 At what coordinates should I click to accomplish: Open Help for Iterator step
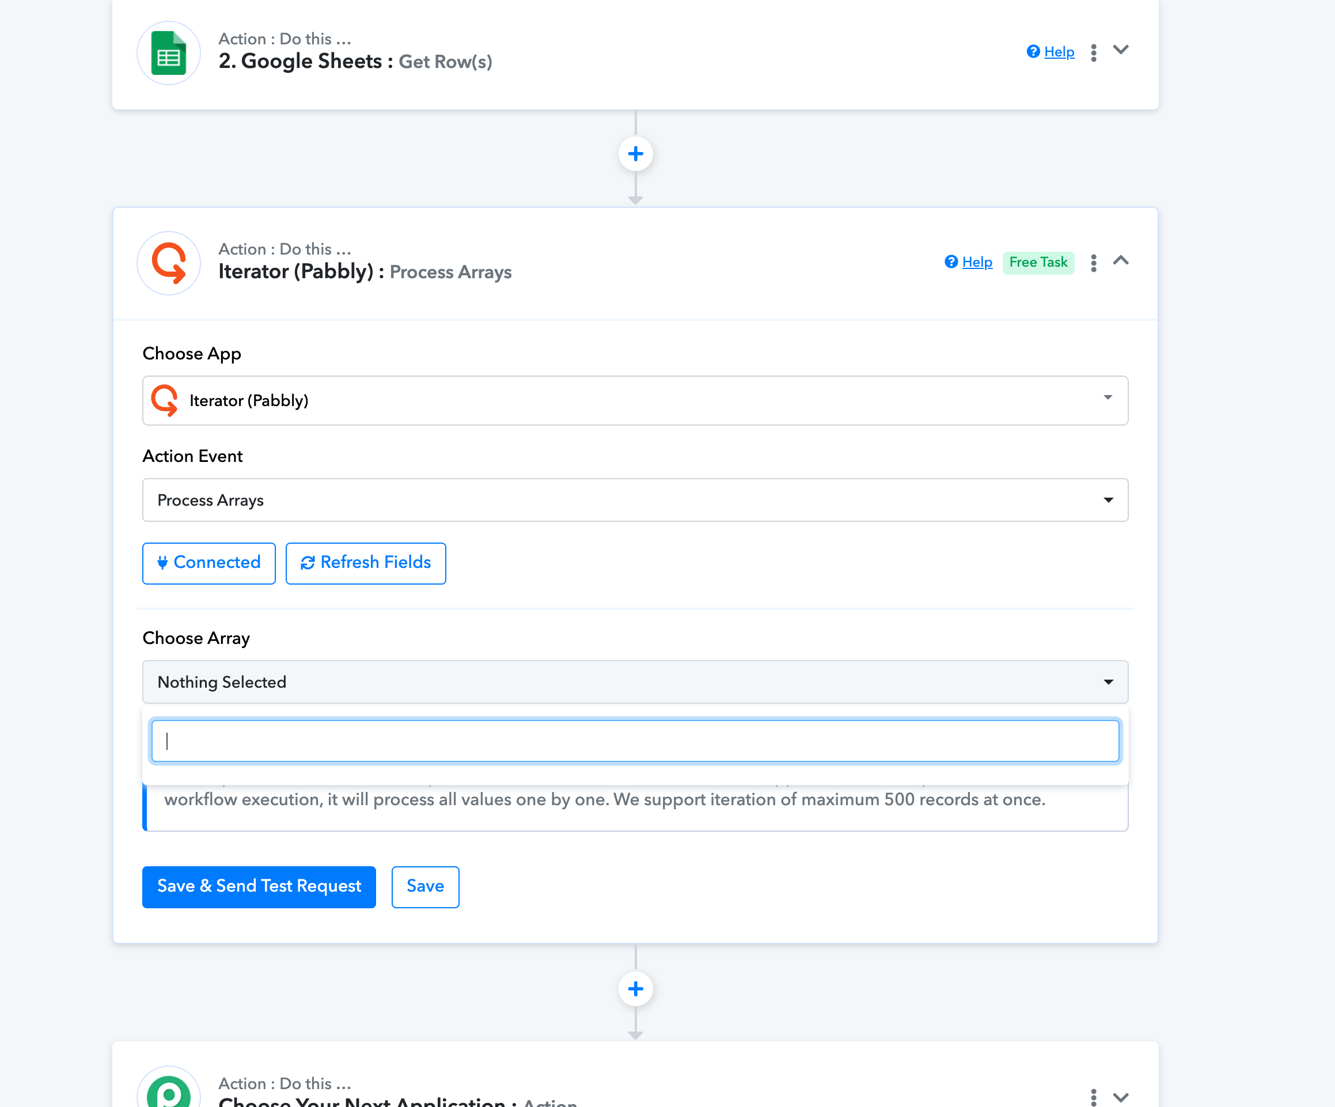pyautogui.click(x=969, y=262)
